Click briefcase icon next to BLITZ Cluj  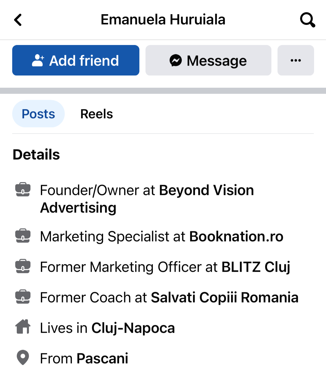coord(23,266)
